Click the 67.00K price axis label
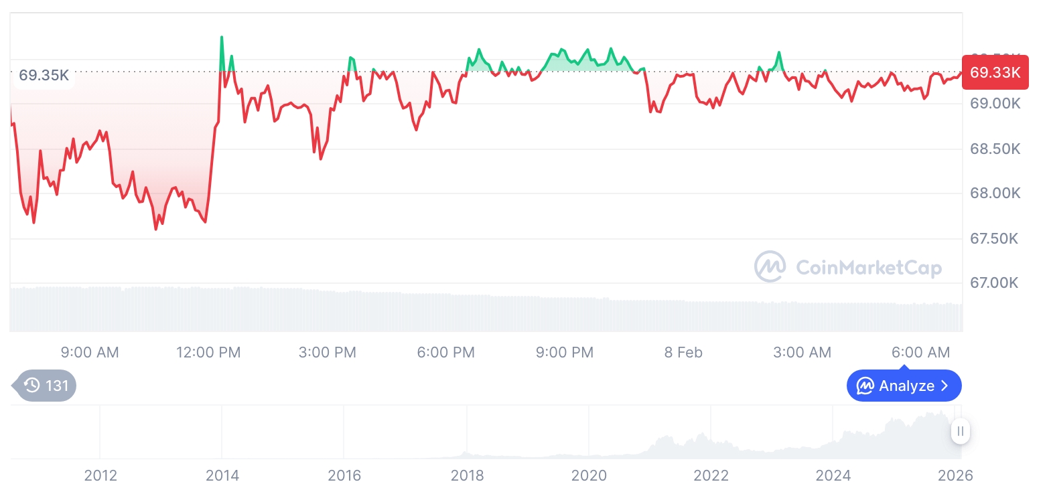This screenshot has height=490, width=1049. click(994, 283)
